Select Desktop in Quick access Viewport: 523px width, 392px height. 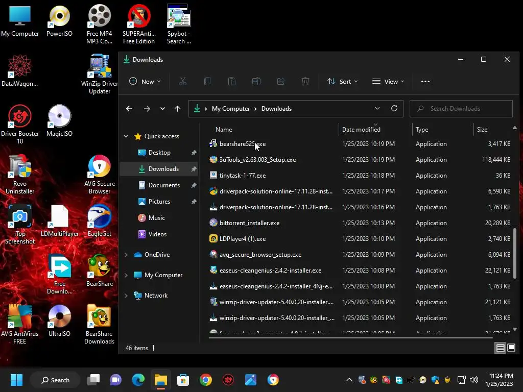pos(159,152)
